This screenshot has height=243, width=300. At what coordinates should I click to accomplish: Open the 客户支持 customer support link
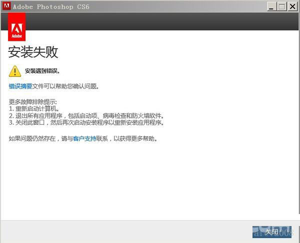pyautogui.click(x=84, y=138)
